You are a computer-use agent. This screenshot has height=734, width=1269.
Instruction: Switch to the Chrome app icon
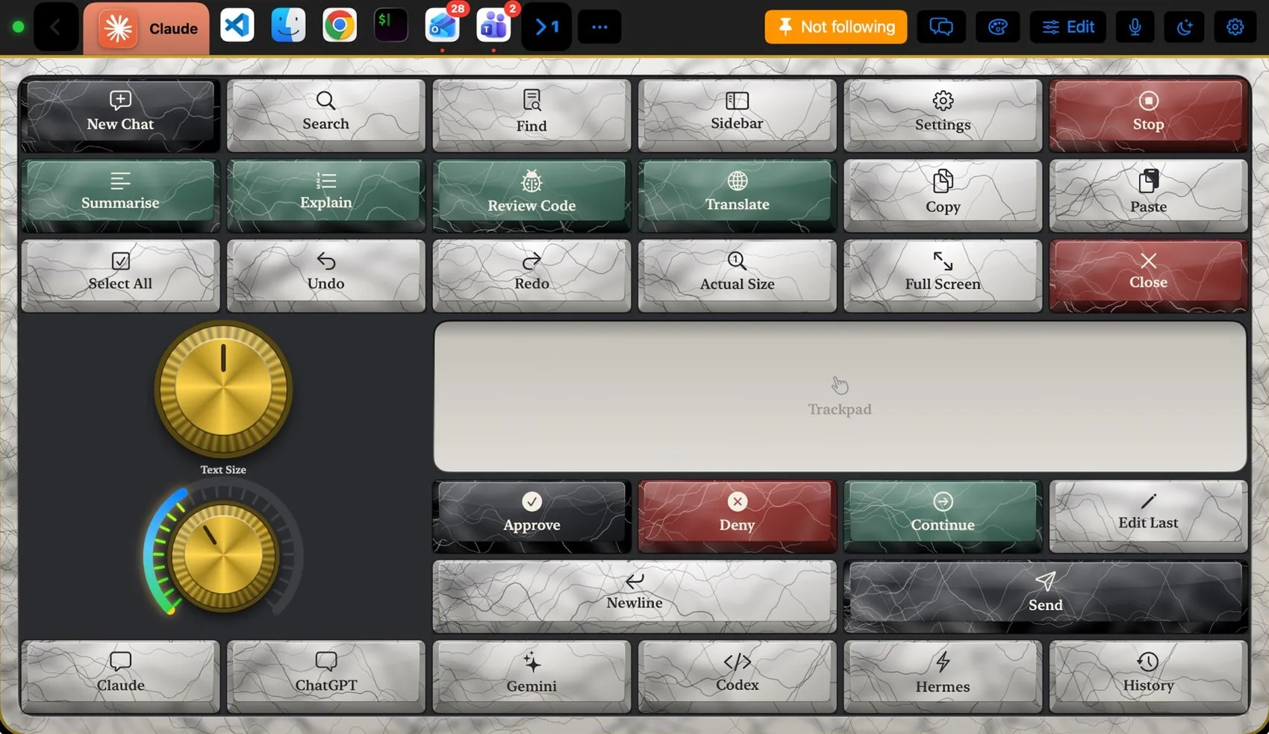(340, 26)
